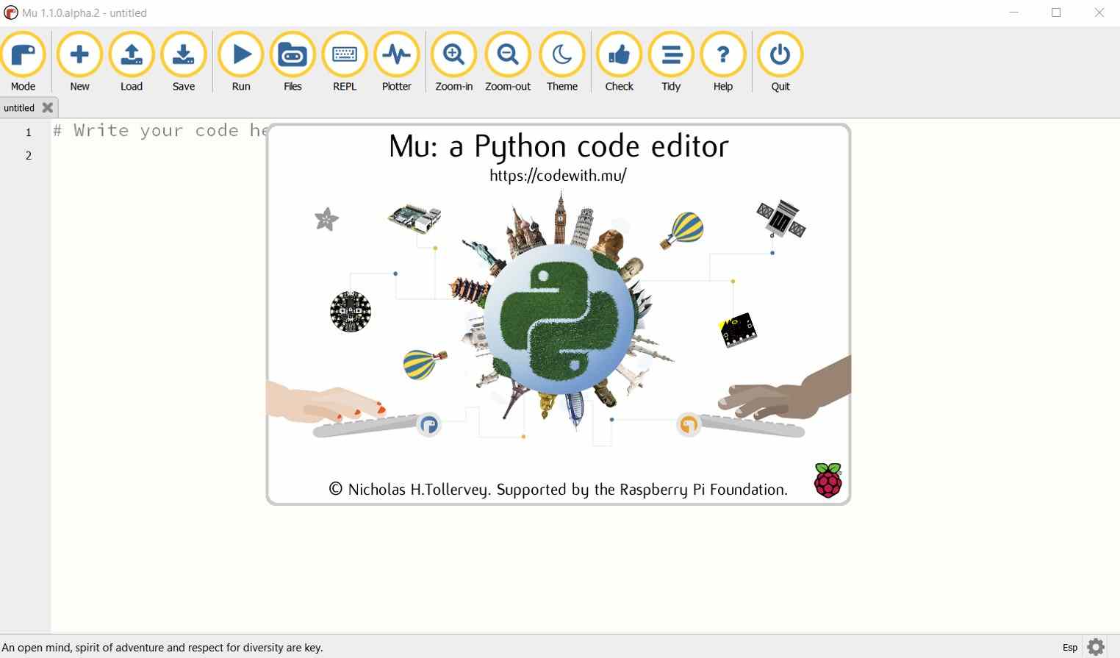Open the Mode selector
Image resolution: width=1120 pixels, height=658 pixels.
(x=23, y=62)
